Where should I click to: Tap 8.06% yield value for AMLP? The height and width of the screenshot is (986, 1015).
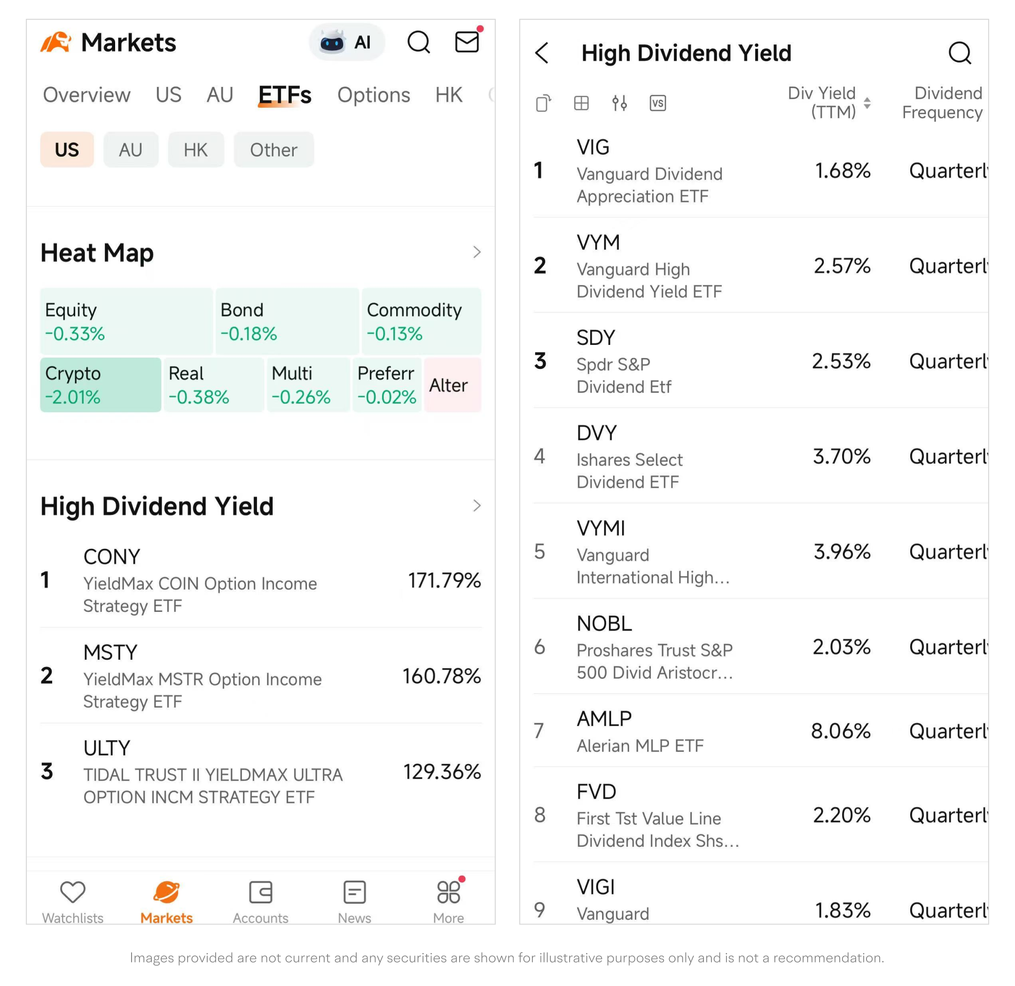(x=841, y=731)
